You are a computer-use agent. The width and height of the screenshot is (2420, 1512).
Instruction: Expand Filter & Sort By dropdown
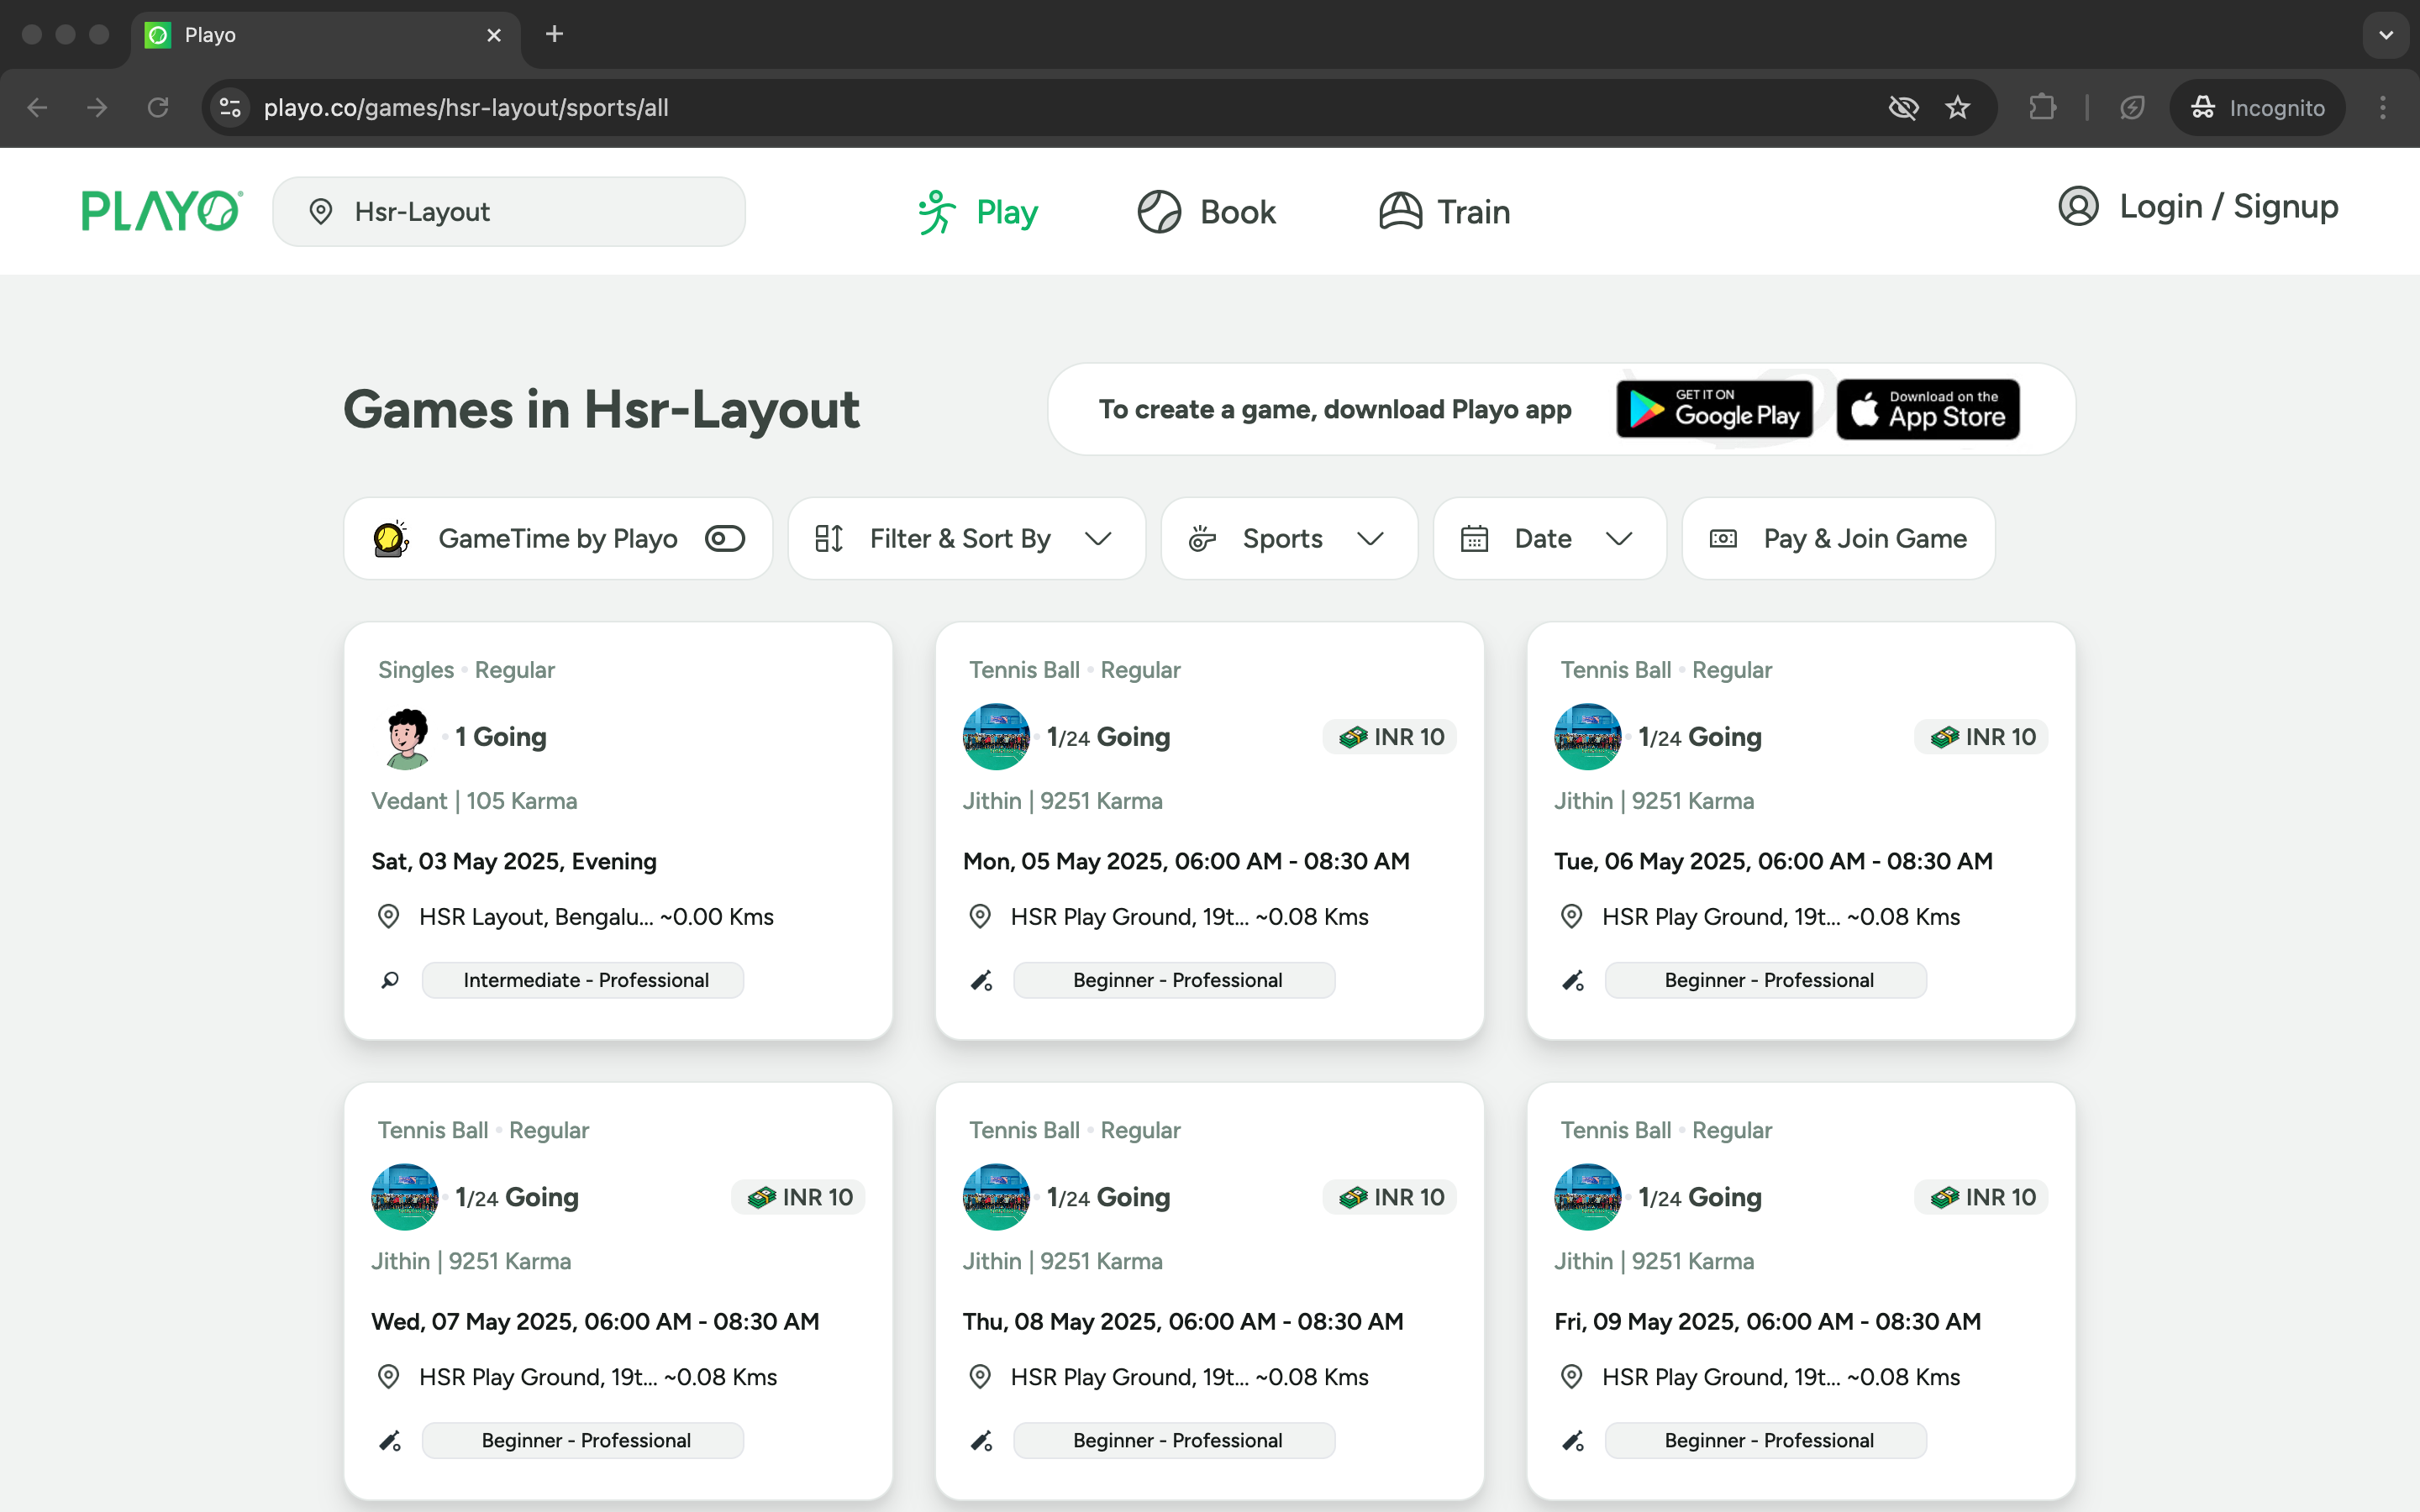(x=966, y=538)
